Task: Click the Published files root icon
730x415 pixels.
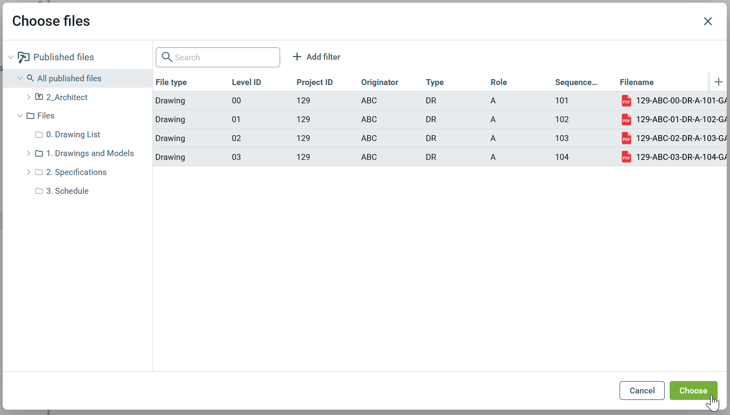Action: pos(23,57)
